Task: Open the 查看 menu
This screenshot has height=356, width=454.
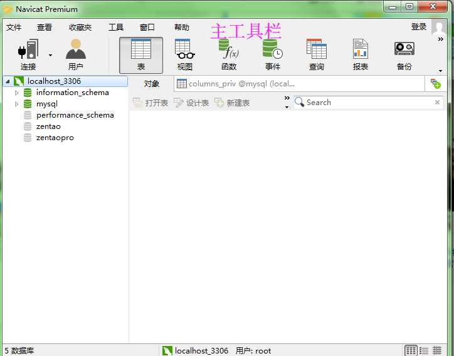Action: pyautogui.click(x=45, y=27)
